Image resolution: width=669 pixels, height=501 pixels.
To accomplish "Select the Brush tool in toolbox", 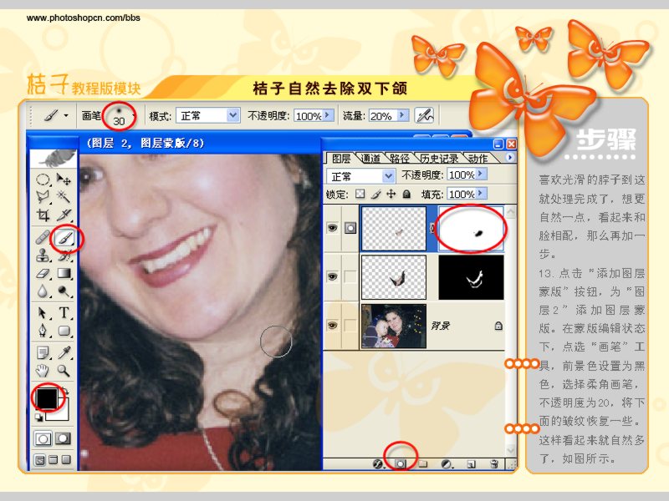I will coord(65,237).
